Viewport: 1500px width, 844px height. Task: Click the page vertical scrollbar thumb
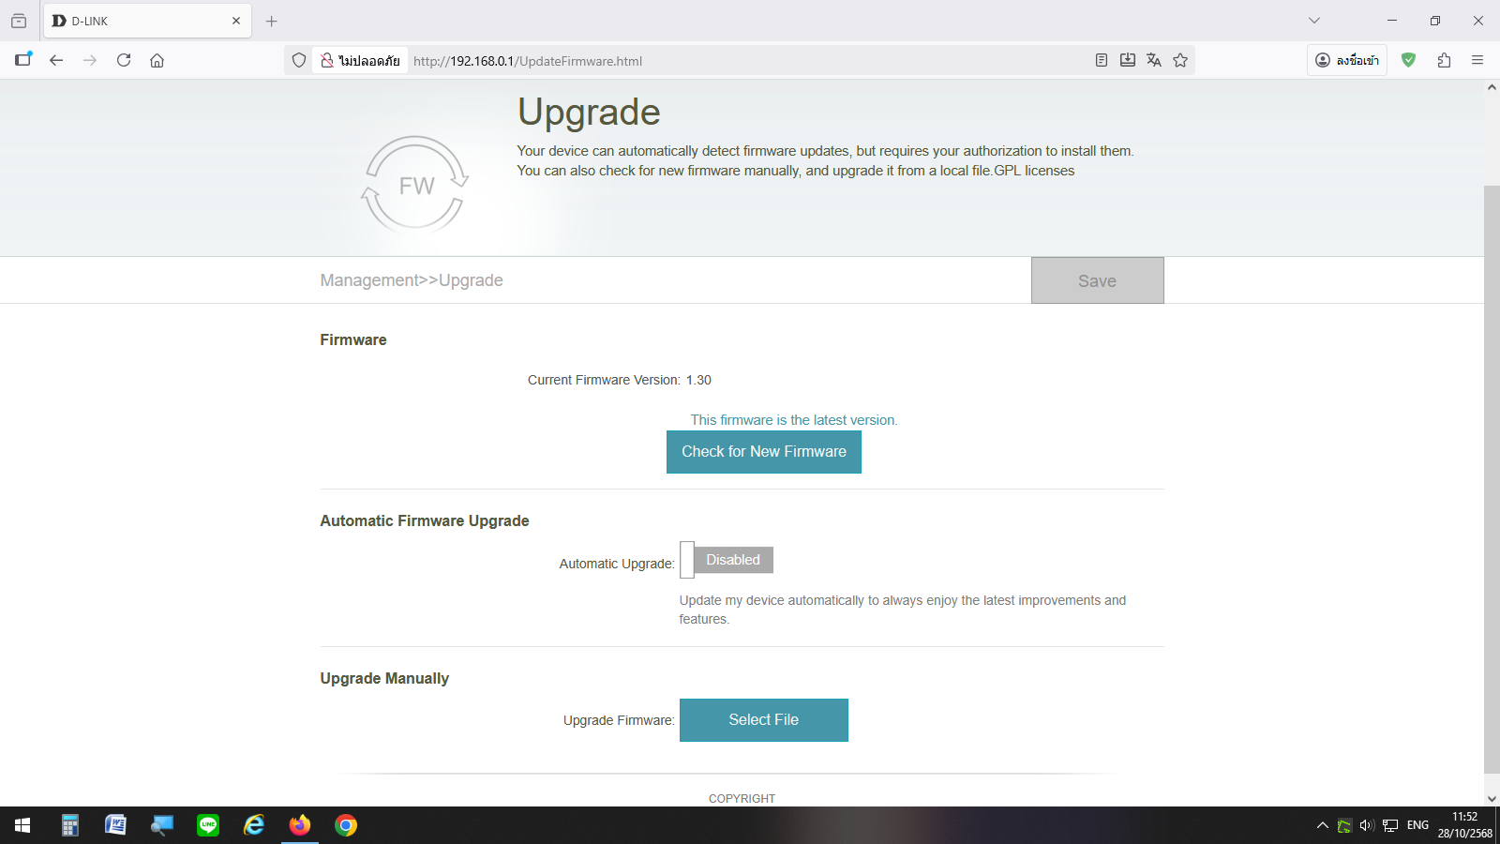coord(1492,478)
